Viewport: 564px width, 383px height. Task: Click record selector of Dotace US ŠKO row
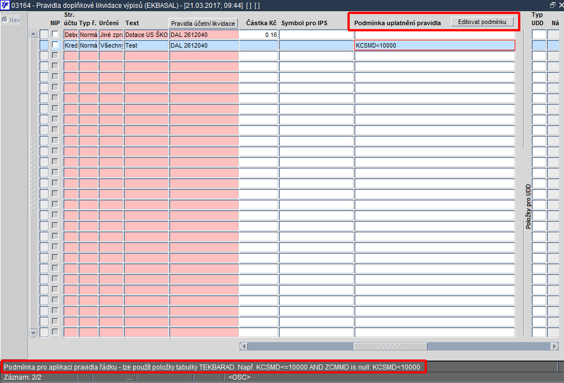(x=44, y=35)
